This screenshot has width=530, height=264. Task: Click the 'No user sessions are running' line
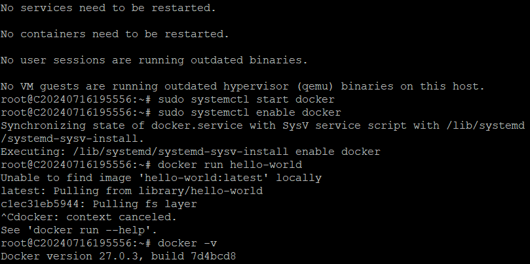click(x=154, y=60)
